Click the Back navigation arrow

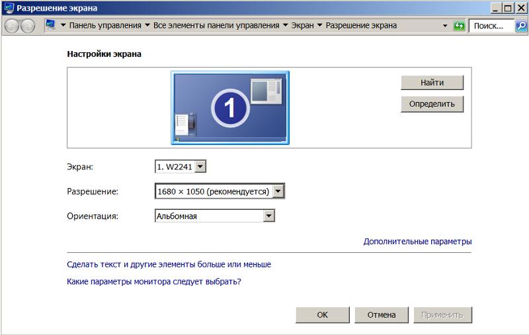pos(12,26)
